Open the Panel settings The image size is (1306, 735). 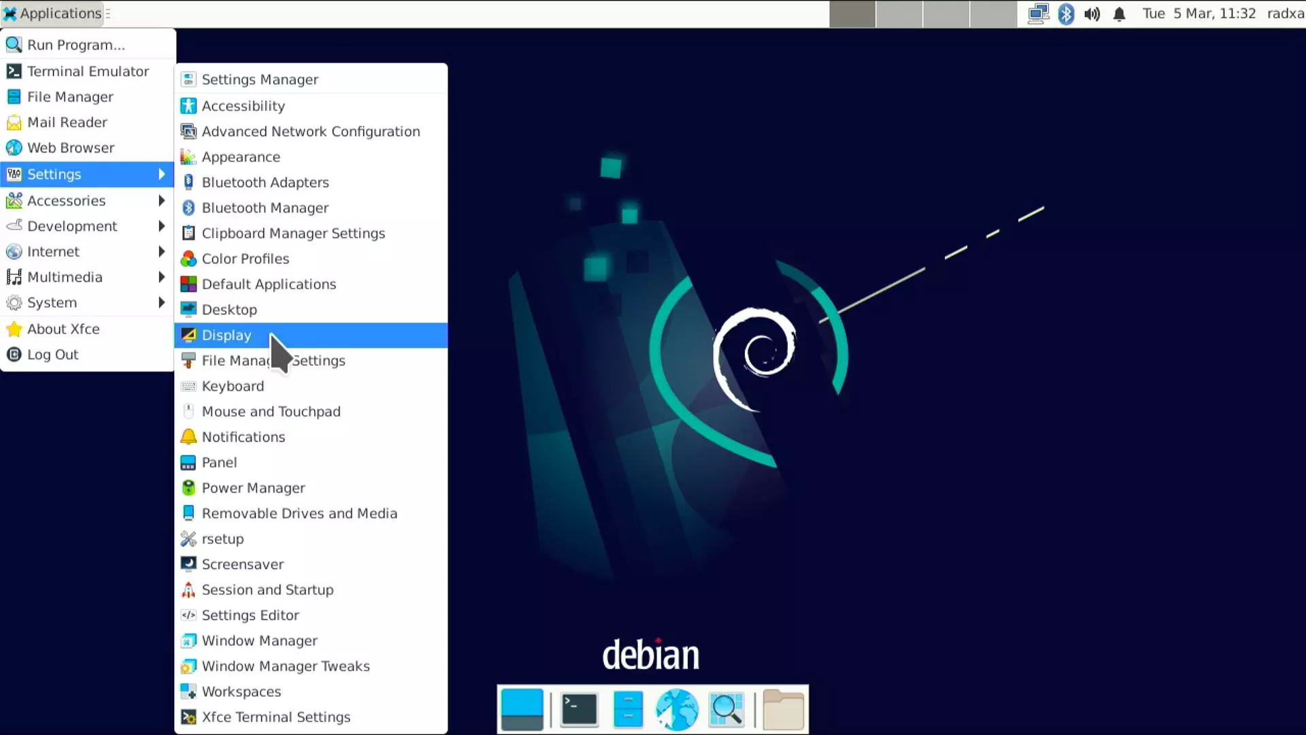coord(219,462)
